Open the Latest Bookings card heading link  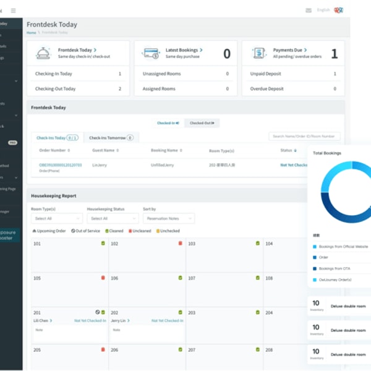tap(184, 50)
